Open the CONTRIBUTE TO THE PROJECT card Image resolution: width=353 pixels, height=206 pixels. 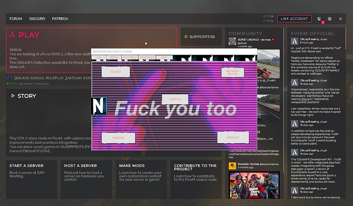point(196,179)
